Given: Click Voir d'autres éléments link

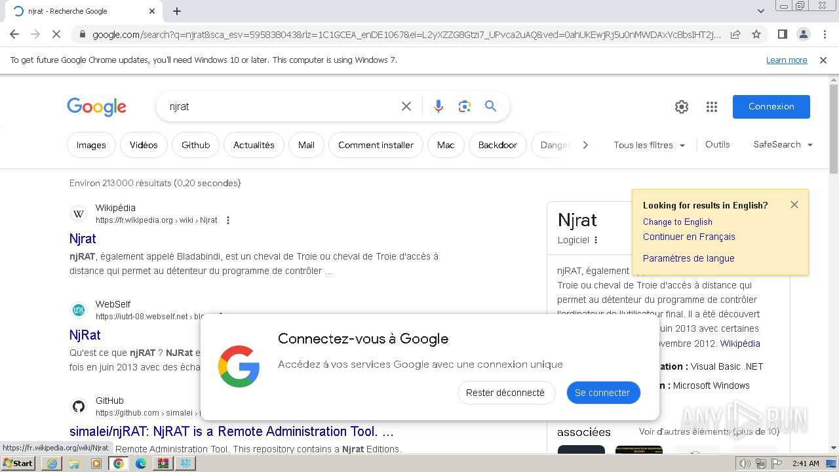Looking at the screenshot, I should (709, 431).
